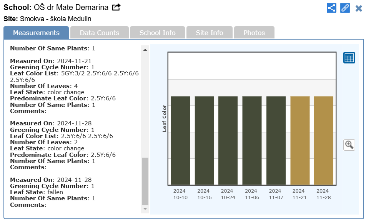Copy link using the chain icon
The width and height of the screenshot is (366, 223).
pyautogui.click(x=345, y=8)
